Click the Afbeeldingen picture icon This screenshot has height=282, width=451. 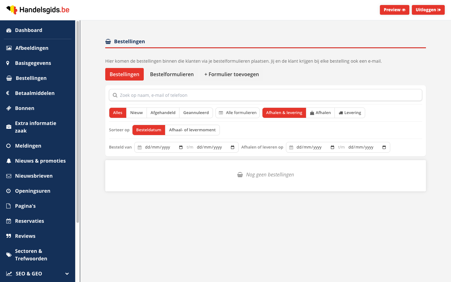pos(9,48)
